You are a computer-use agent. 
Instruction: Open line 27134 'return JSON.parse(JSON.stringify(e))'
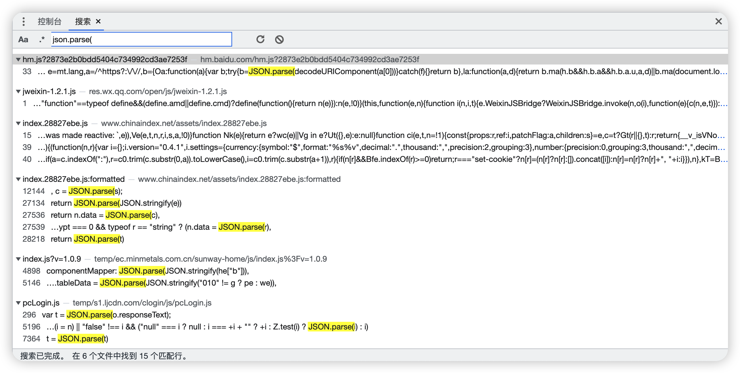coord(370,203)
